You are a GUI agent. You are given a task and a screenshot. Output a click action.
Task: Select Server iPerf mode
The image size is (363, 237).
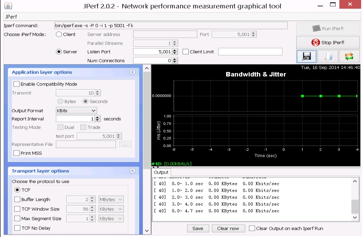pos(59,52)
